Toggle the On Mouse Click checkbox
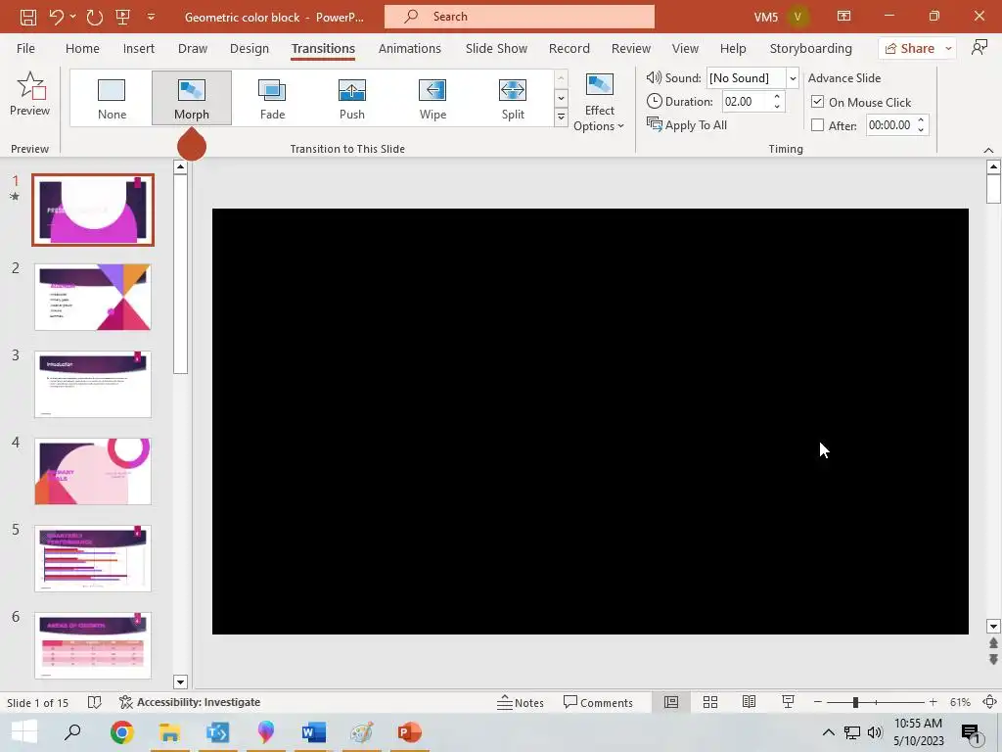This screenshot has height=752, width=1002. coord(817,102)
